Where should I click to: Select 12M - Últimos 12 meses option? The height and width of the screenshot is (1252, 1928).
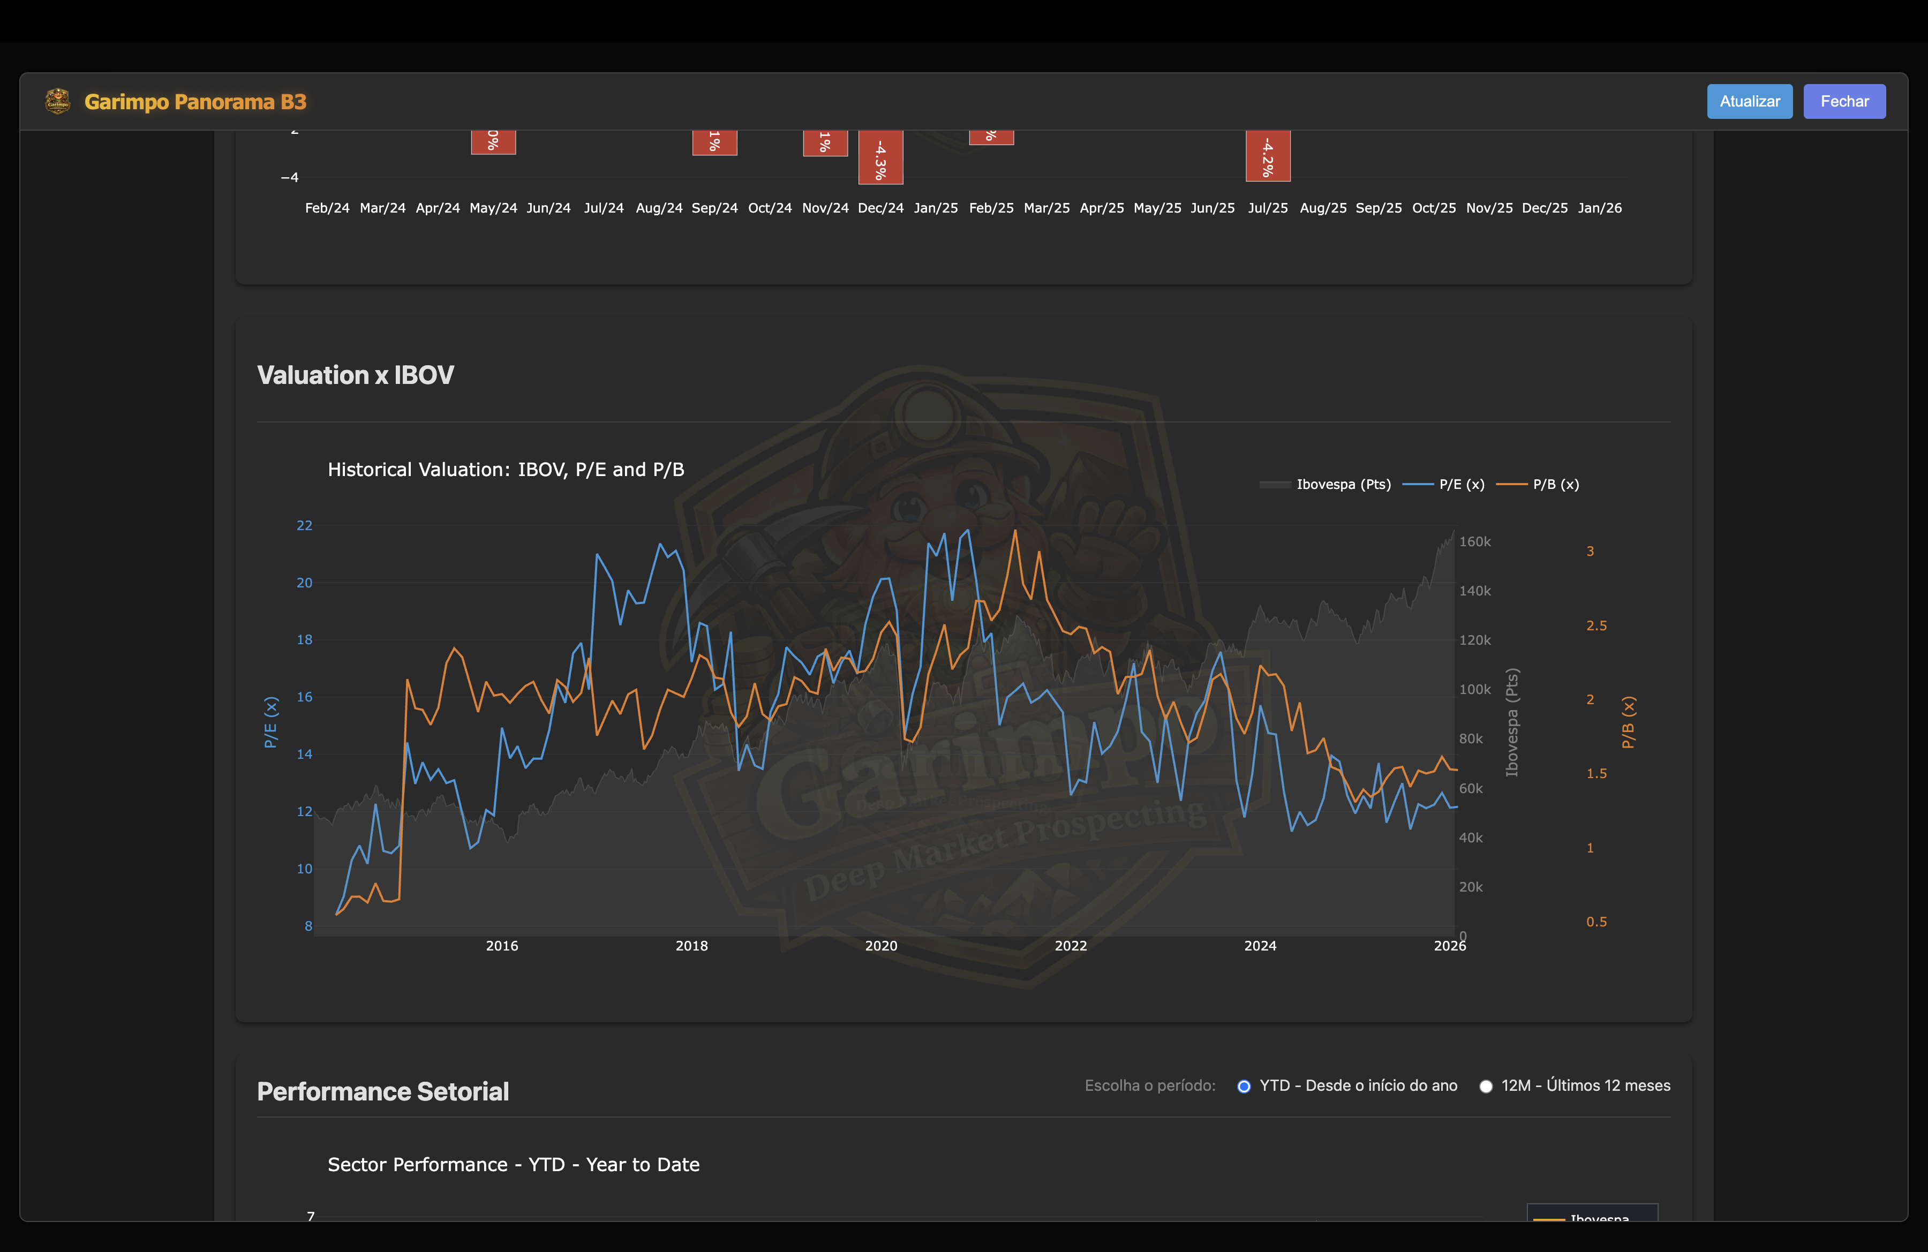[1486, 1086]
